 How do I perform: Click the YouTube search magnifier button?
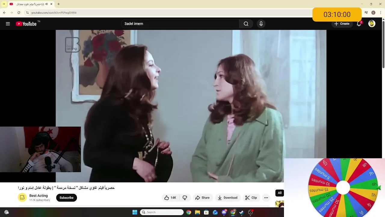pyautogui.click(x=246, y=24)
